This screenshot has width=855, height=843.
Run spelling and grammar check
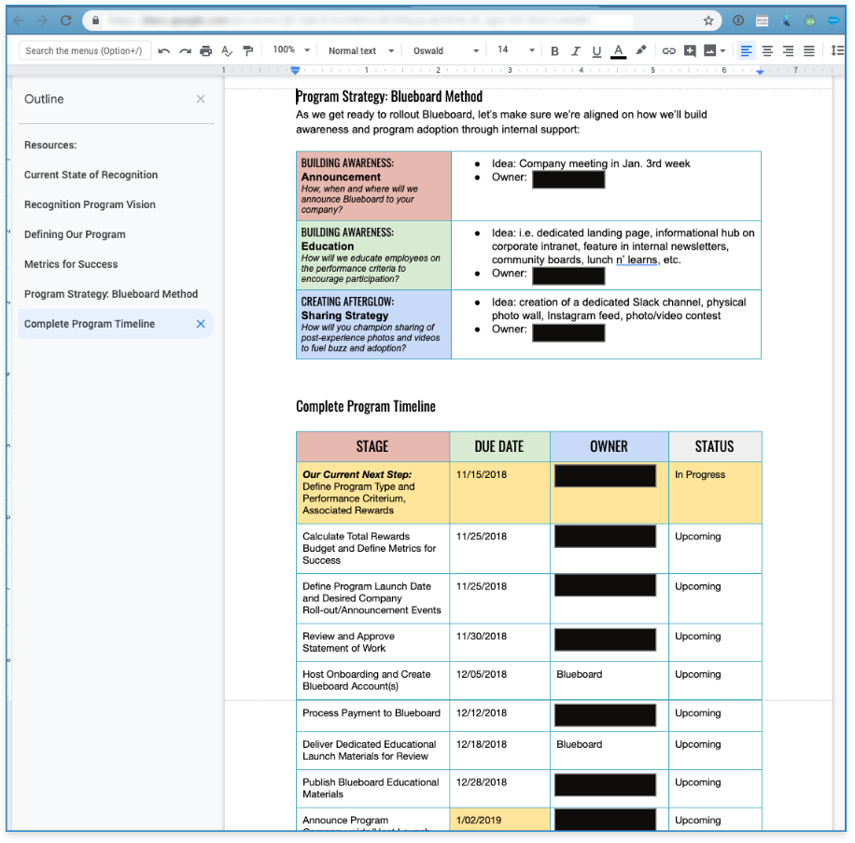pos(227,50)
